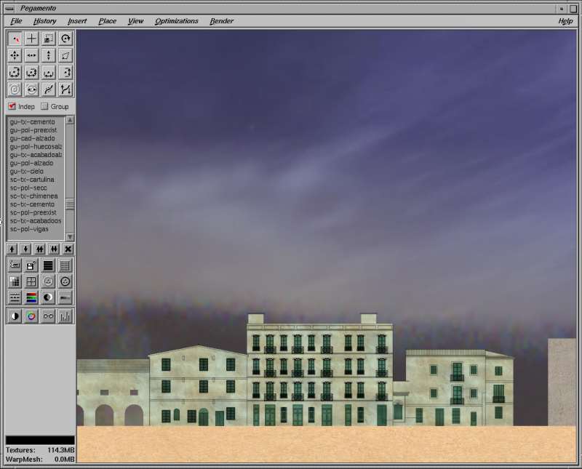This screenshot has height=469, width=582.
Task: Select sc-pol-vigas list entry
Action: tap(29, 229)
